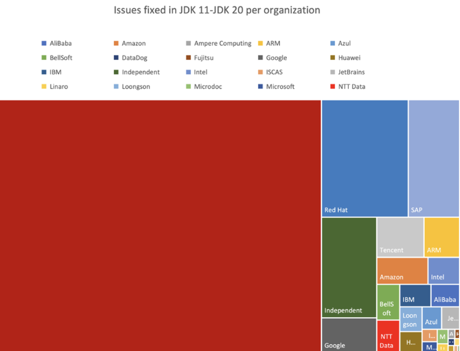This screenshot has height=351, width=460.
Task: Click the NTT Data red legend swatch
Action: (333, 86)
